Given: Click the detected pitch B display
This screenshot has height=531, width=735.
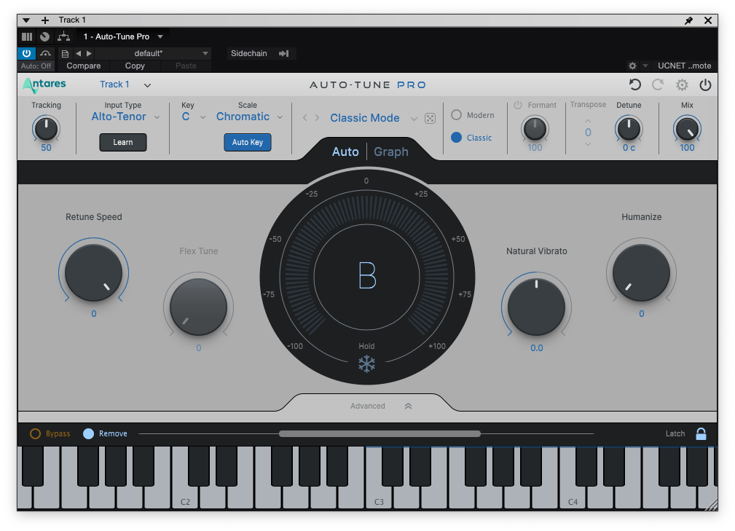Looking at the screenshot, I should [x=367, y=275].
